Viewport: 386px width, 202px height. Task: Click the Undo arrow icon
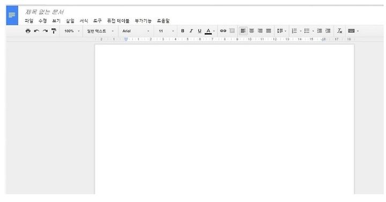36,31
